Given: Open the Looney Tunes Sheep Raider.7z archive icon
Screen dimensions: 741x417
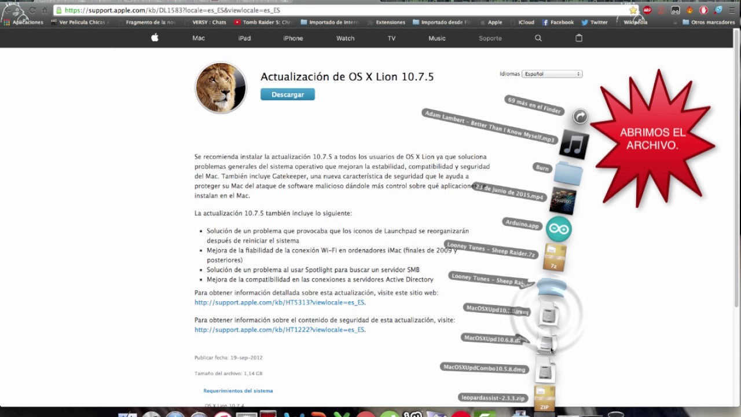Looking at the screenshot, I should [x=555, y=257].
